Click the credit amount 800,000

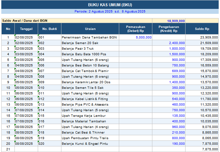point(169,138)
